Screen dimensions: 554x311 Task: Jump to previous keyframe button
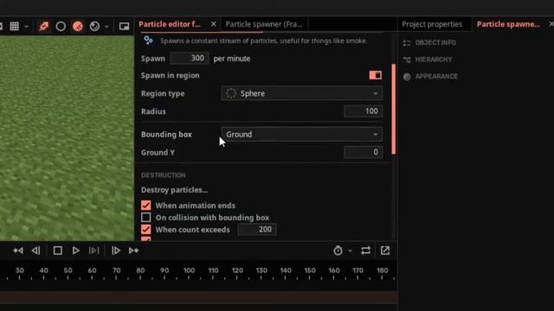(18, 251)
